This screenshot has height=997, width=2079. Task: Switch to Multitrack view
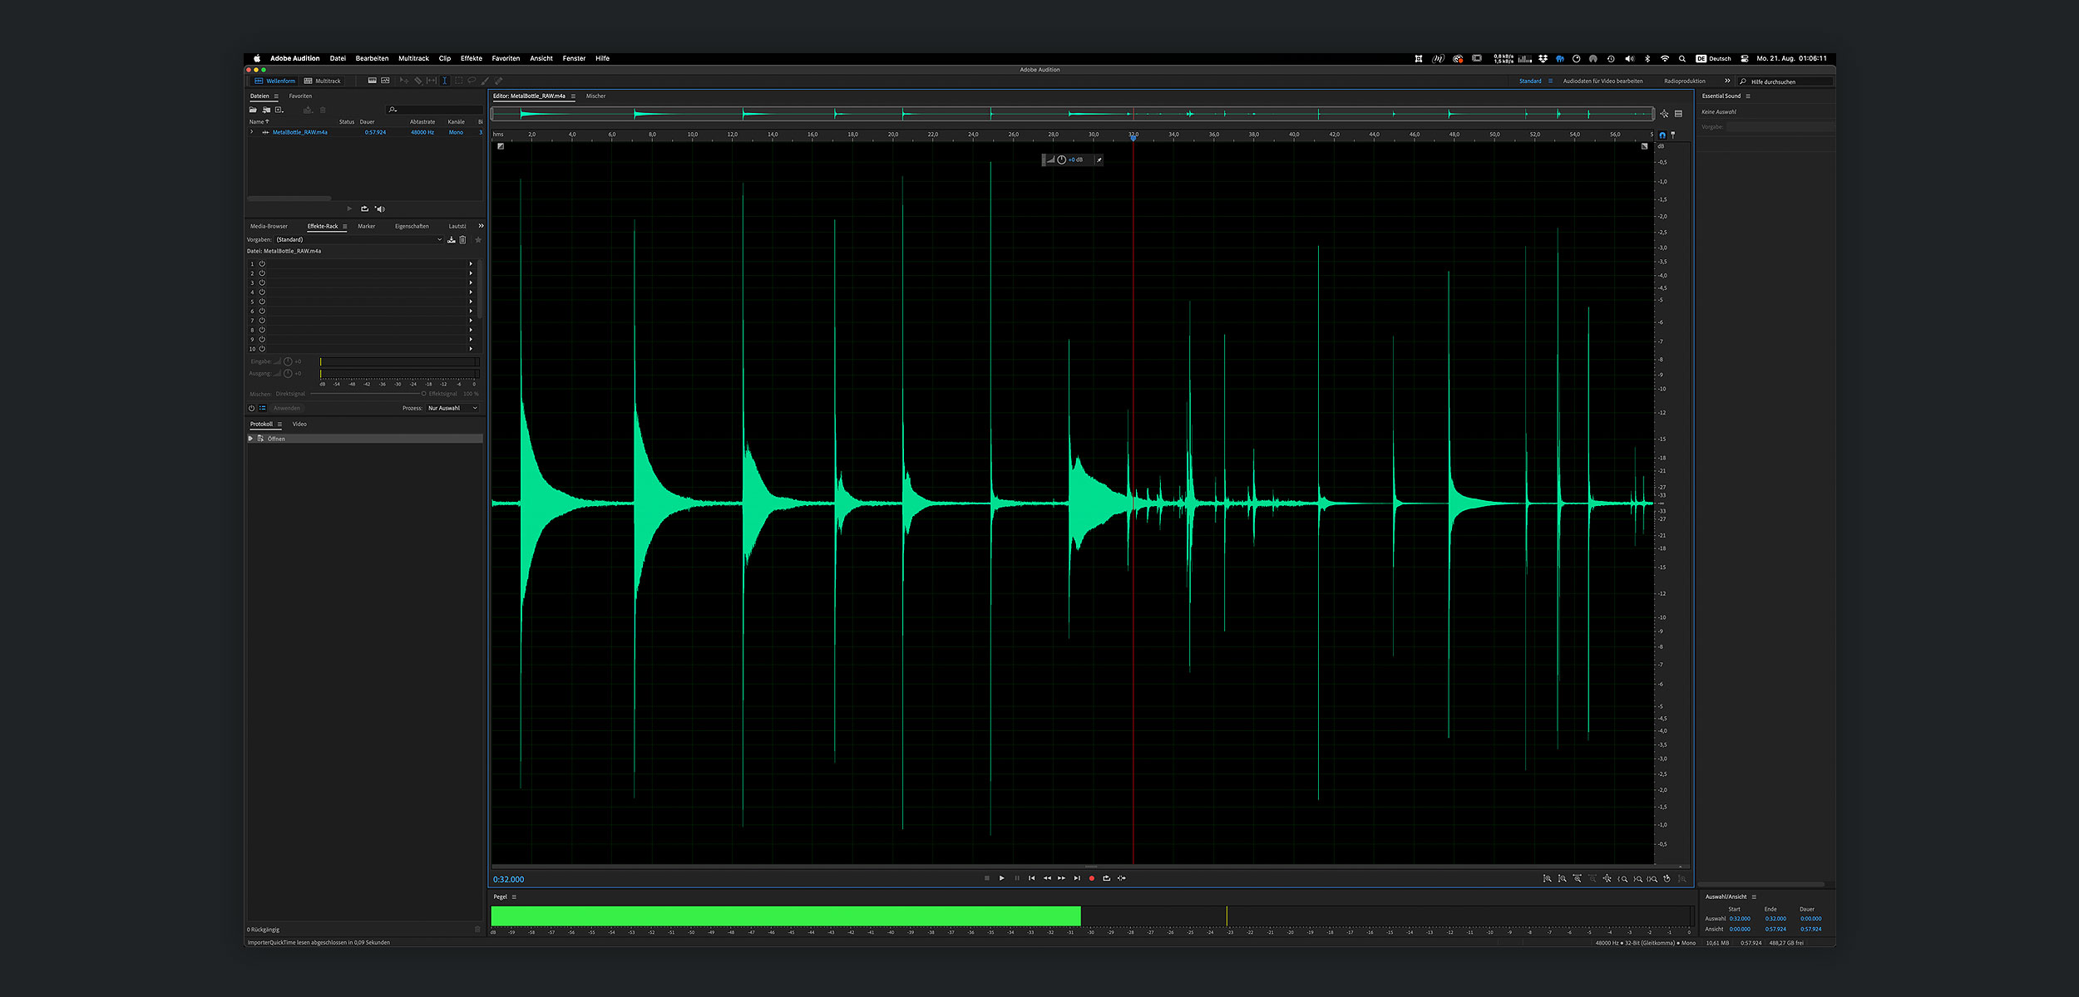point(323,81)
